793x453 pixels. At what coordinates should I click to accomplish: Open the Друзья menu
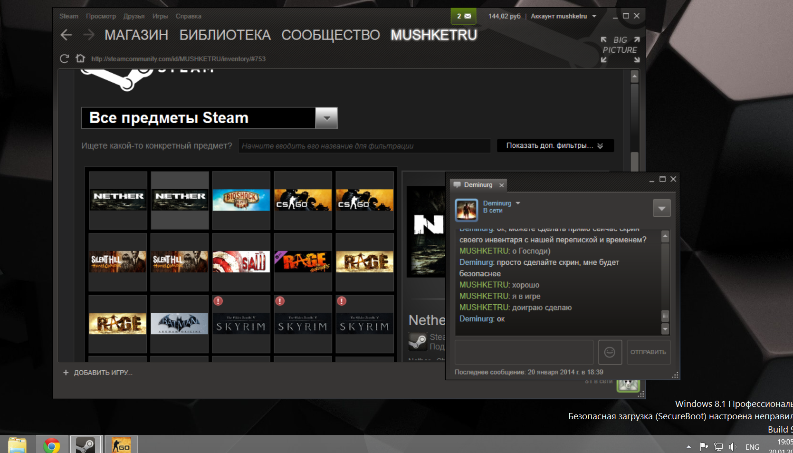pos(134,16)
